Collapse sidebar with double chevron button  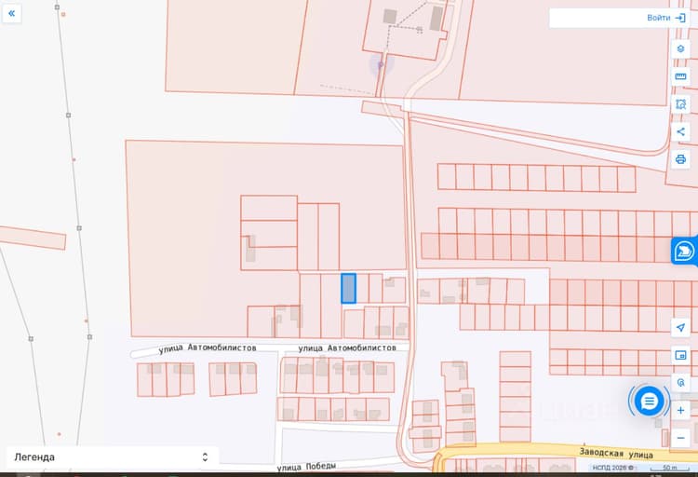(11, 13)
